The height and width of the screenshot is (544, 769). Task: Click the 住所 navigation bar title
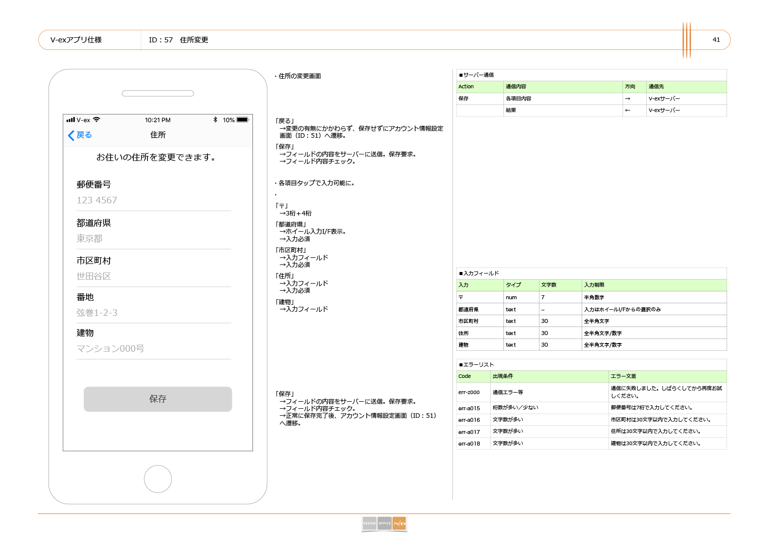click(x=158, y=135)
